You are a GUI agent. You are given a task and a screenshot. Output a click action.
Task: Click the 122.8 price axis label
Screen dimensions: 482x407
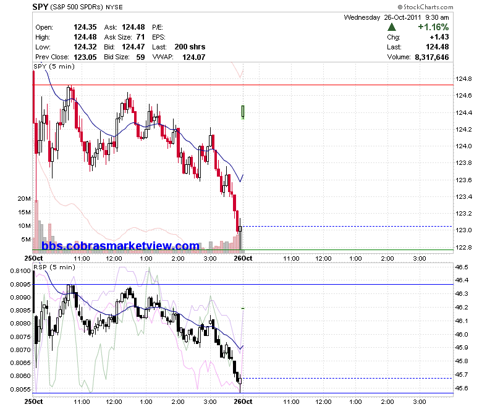(463, 247)
